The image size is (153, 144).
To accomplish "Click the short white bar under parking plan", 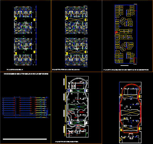I will 125,65.
